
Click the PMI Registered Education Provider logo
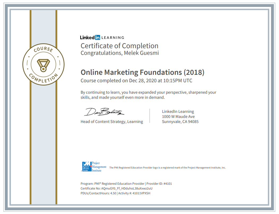(x=86, y=167)
